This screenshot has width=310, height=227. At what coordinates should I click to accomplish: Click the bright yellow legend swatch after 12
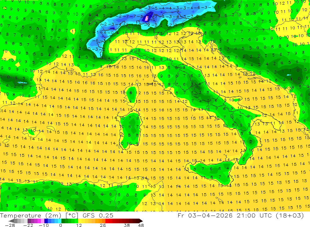pos(80,221)
